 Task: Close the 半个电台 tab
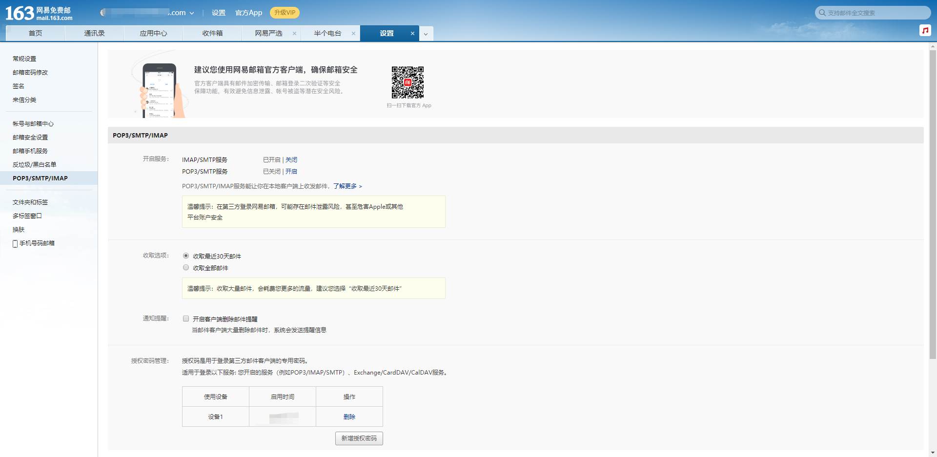(353, 34)
